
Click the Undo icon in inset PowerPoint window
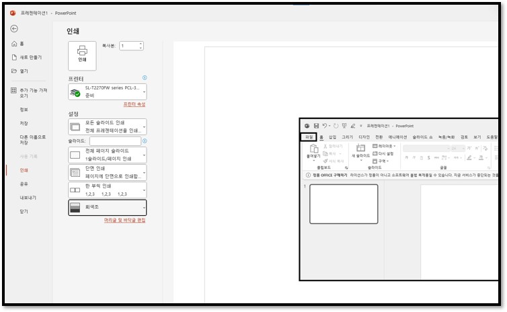pos(325,126)
